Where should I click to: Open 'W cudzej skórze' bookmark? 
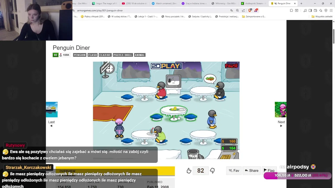click(119, 16)
